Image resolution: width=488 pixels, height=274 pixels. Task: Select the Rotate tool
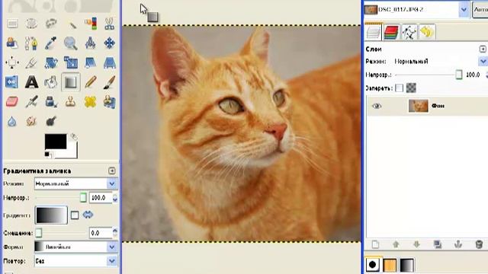pos(51,62)
